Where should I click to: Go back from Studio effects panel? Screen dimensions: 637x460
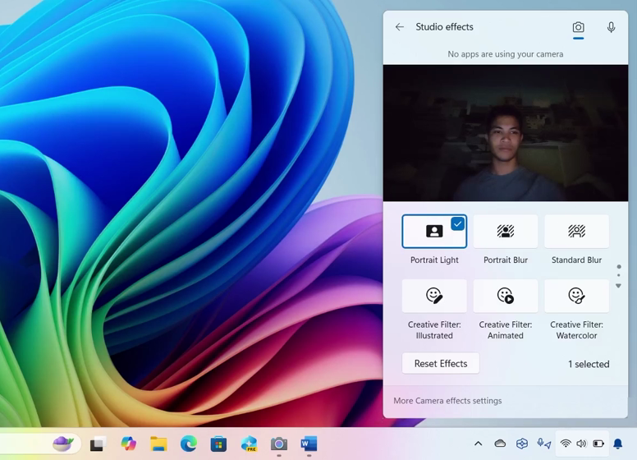(399, 27)
